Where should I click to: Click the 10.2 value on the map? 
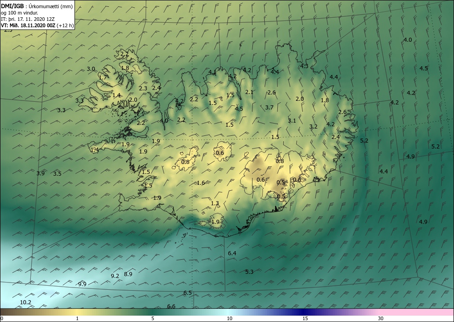coord(25,302)
